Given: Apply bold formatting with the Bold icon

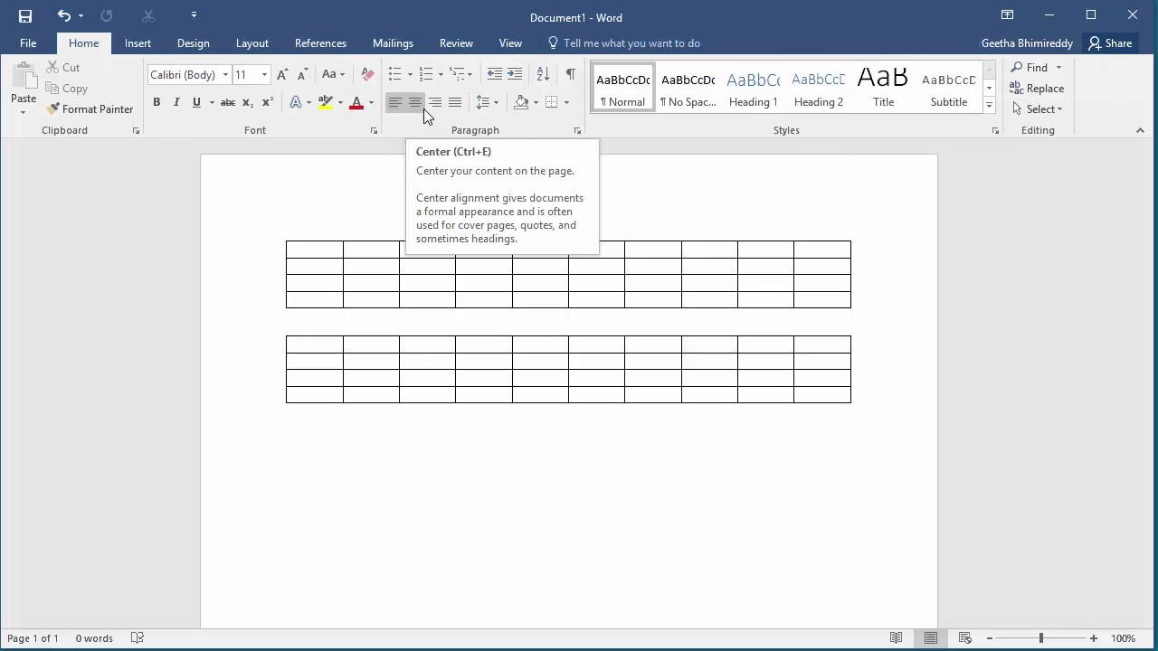Looking at the screenshot, I should 157,101.
